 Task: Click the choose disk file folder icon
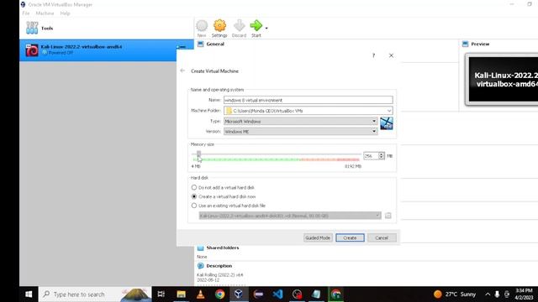point(388,216)
